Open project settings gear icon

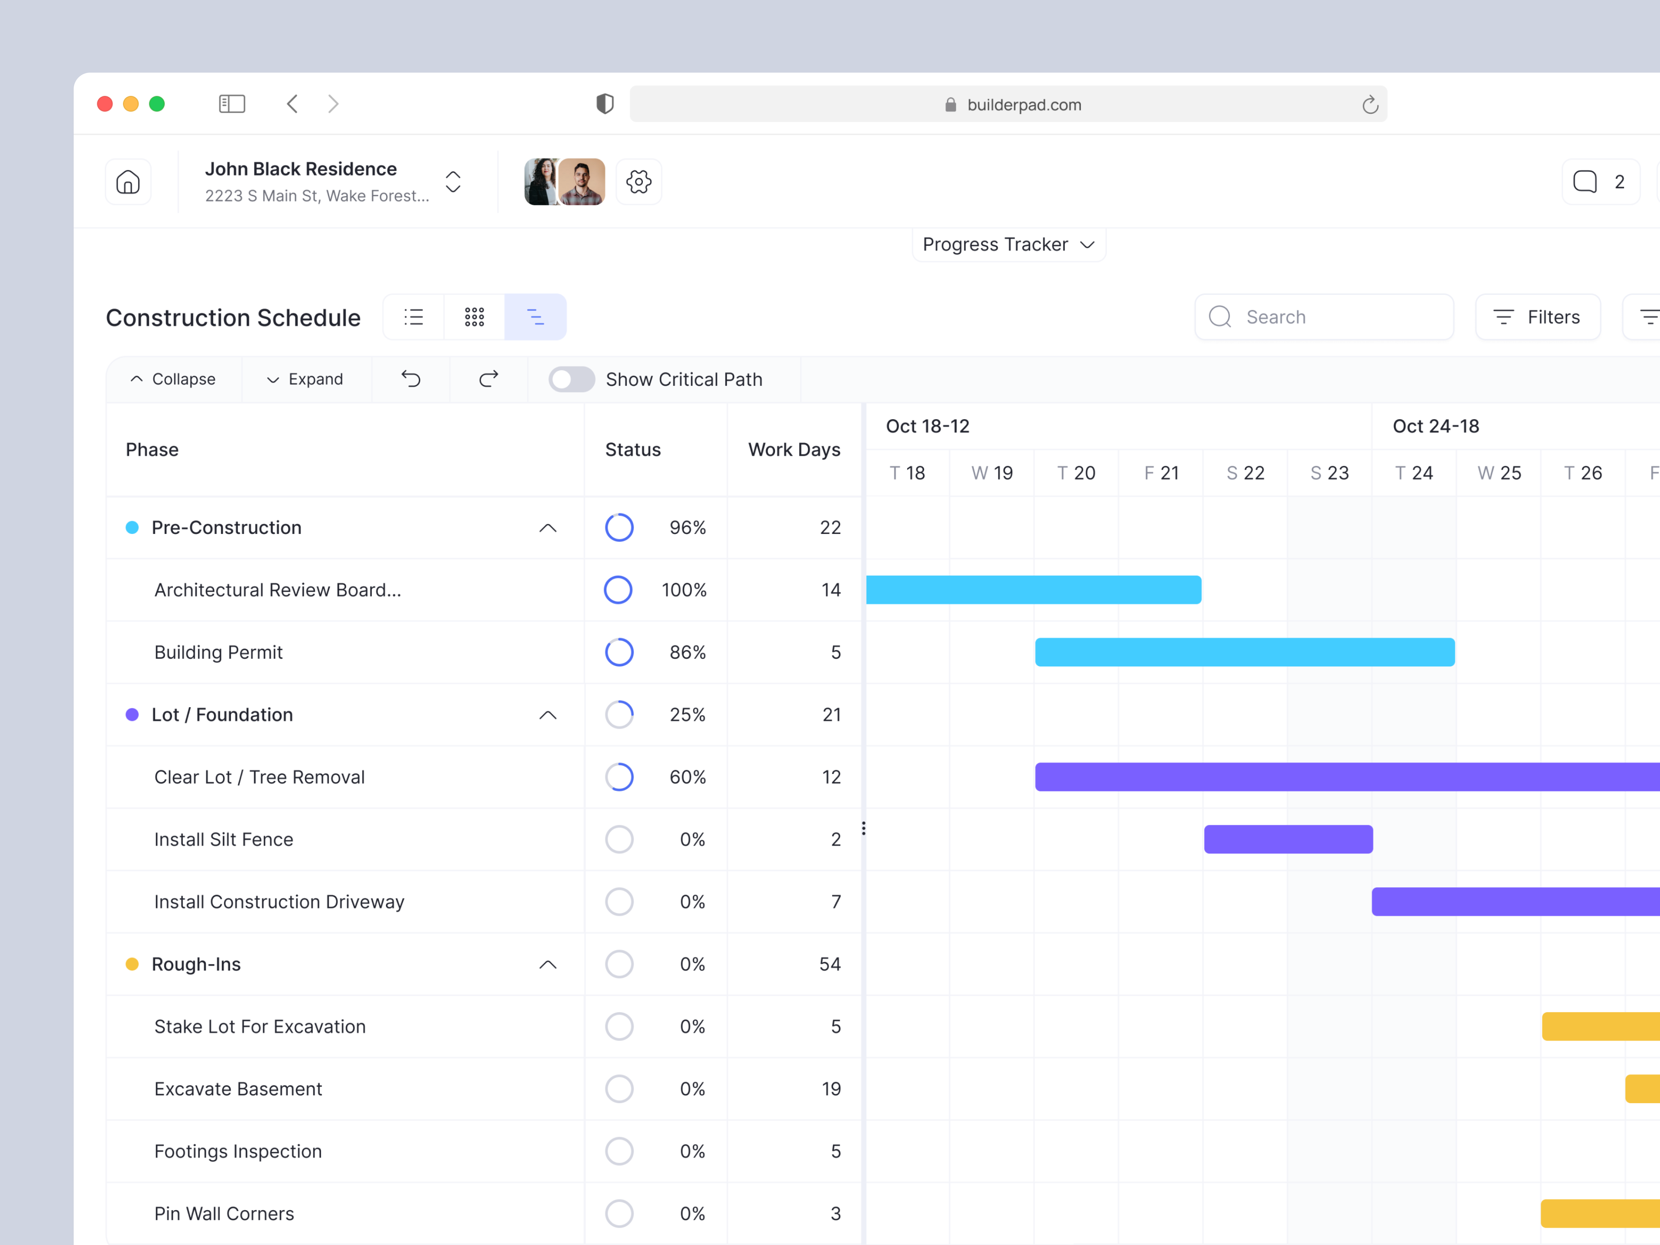(639, 182)
